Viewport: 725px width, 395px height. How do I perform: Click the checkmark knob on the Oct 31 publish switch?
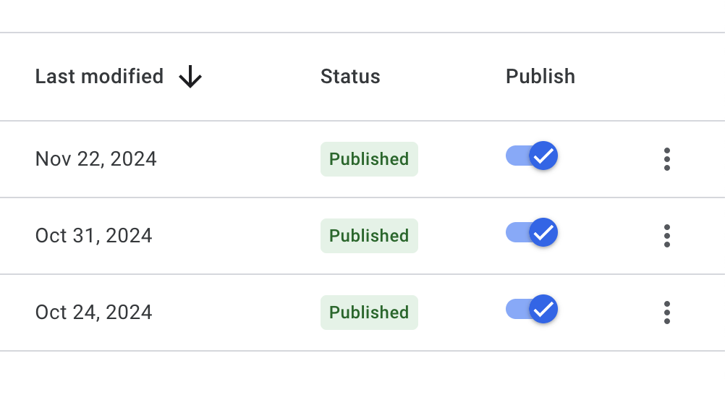tap(543, 232)
